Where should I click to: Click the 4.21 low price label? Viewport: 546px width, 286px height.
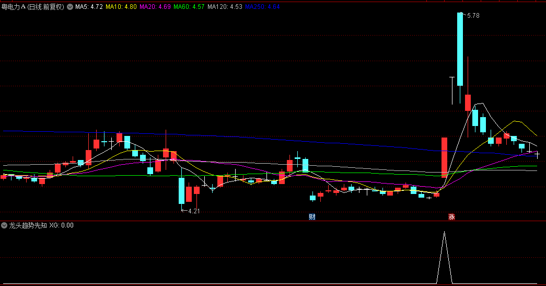(x=194, y=211)
